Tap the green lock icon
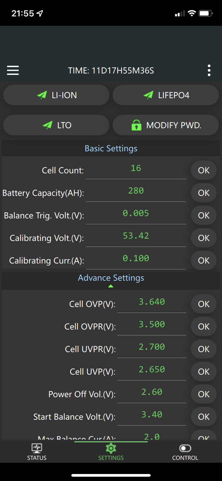 pos(136,125)
